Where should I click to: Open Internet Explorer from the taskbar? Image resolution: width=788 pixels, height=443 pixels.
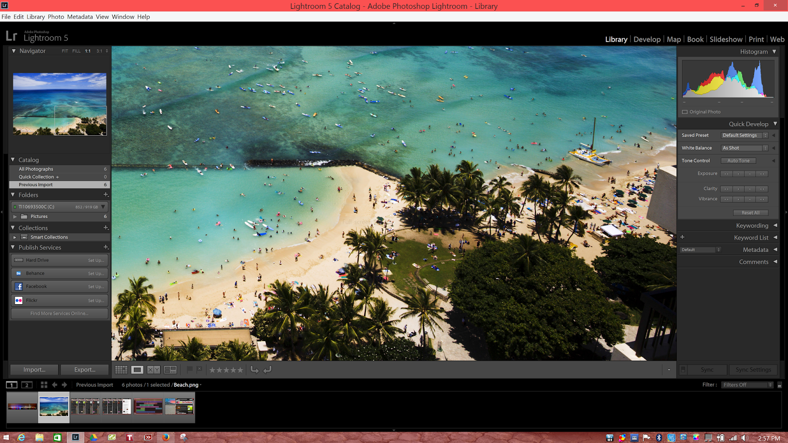coord(22,437)
